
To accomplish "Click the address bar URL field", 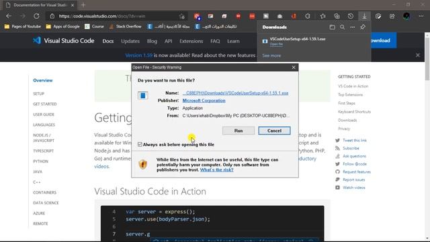I will coord(116,16).
